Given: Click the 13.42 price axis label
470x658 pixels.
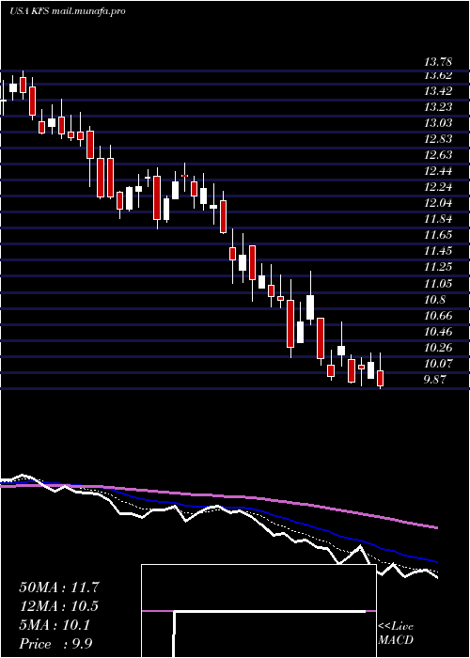Looking at the screenshot, I should click(x=438, y=91).
